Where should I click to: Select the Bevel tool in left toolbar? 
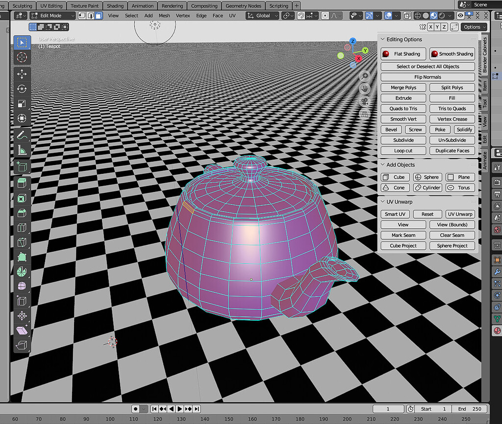pyautogui.click(x=22, y=213)
